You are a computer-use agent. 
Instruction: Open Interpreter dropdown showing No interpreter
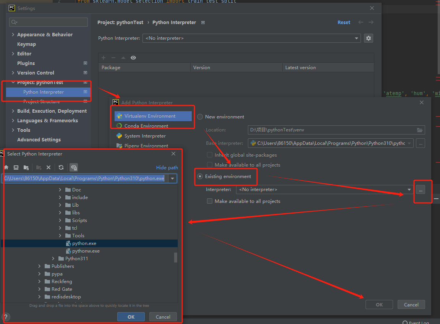325,190
